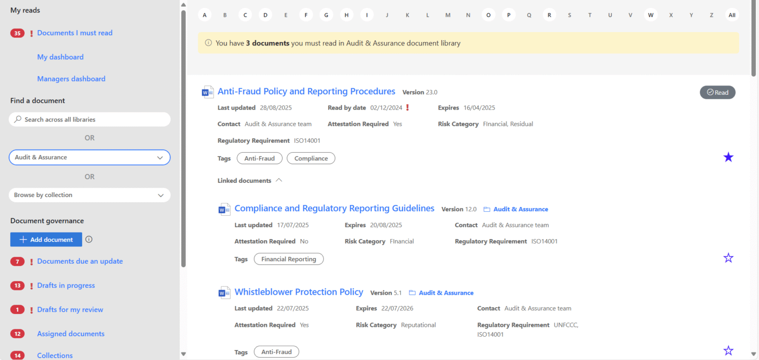Screen dimensions: 759x360
Task: Open Documents I must read link
Action: pos(75,33)
